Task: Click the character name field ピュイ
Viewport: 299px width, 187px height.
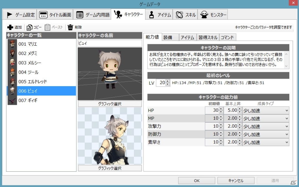Action: pyautogui.click(x=110, y=43)
